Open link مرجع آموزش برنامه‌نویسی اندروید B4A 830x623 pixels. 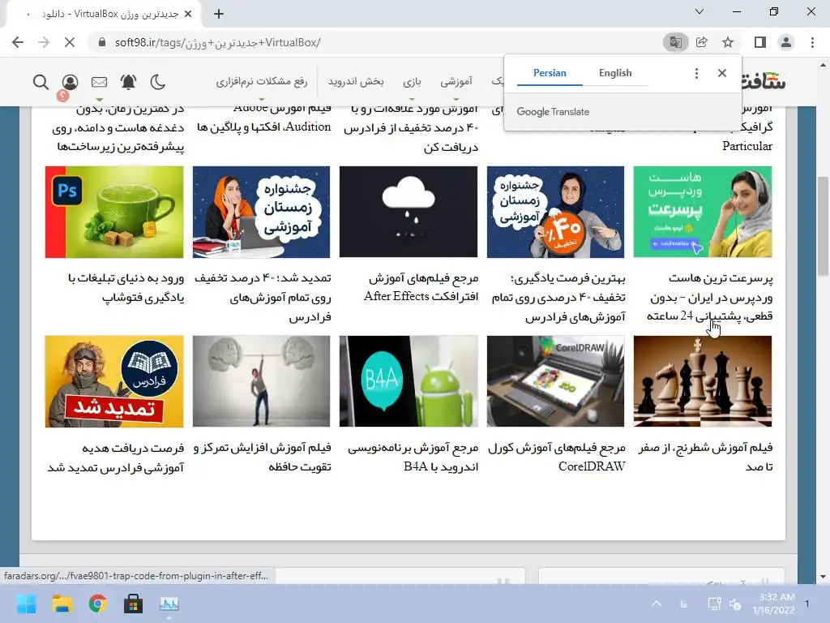tap(413, 458)
